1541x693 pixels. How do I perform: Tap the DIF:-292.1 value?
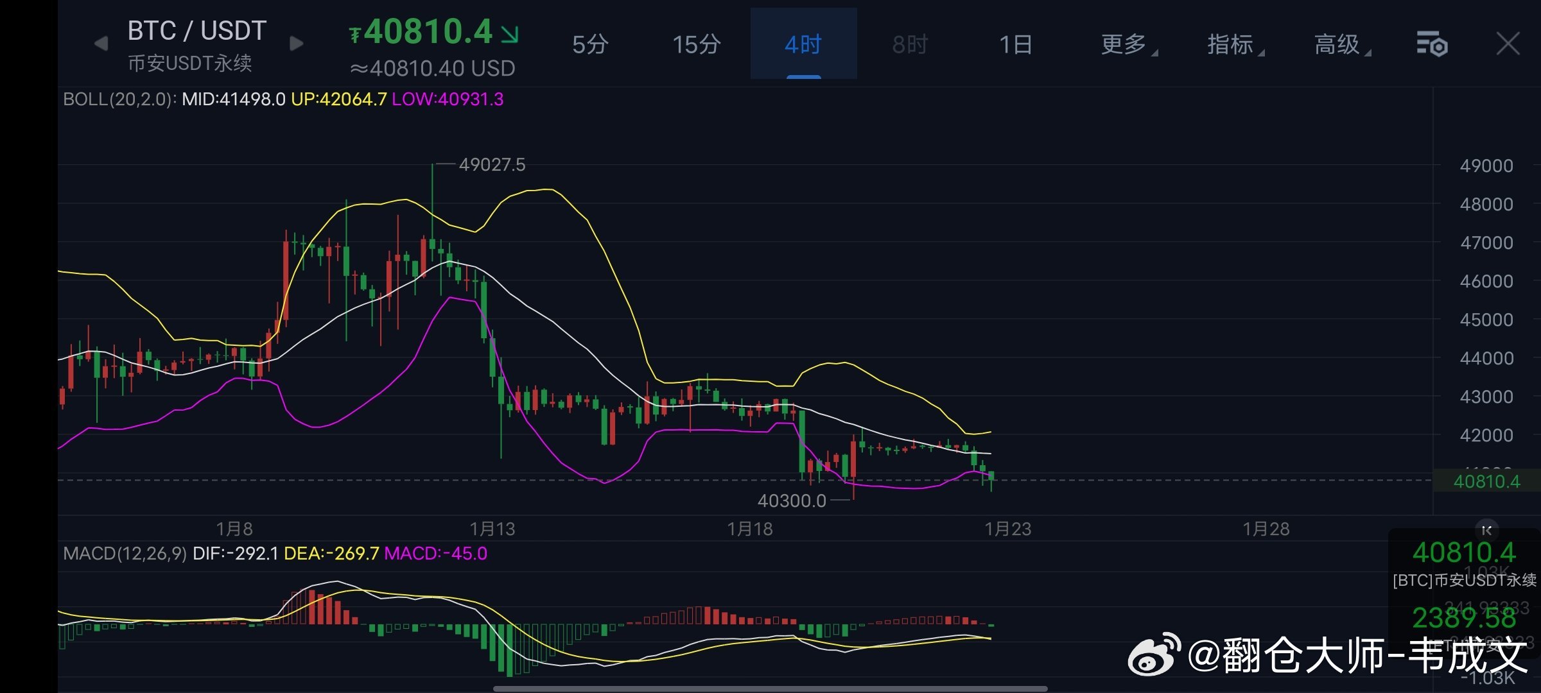coord(236,553)
